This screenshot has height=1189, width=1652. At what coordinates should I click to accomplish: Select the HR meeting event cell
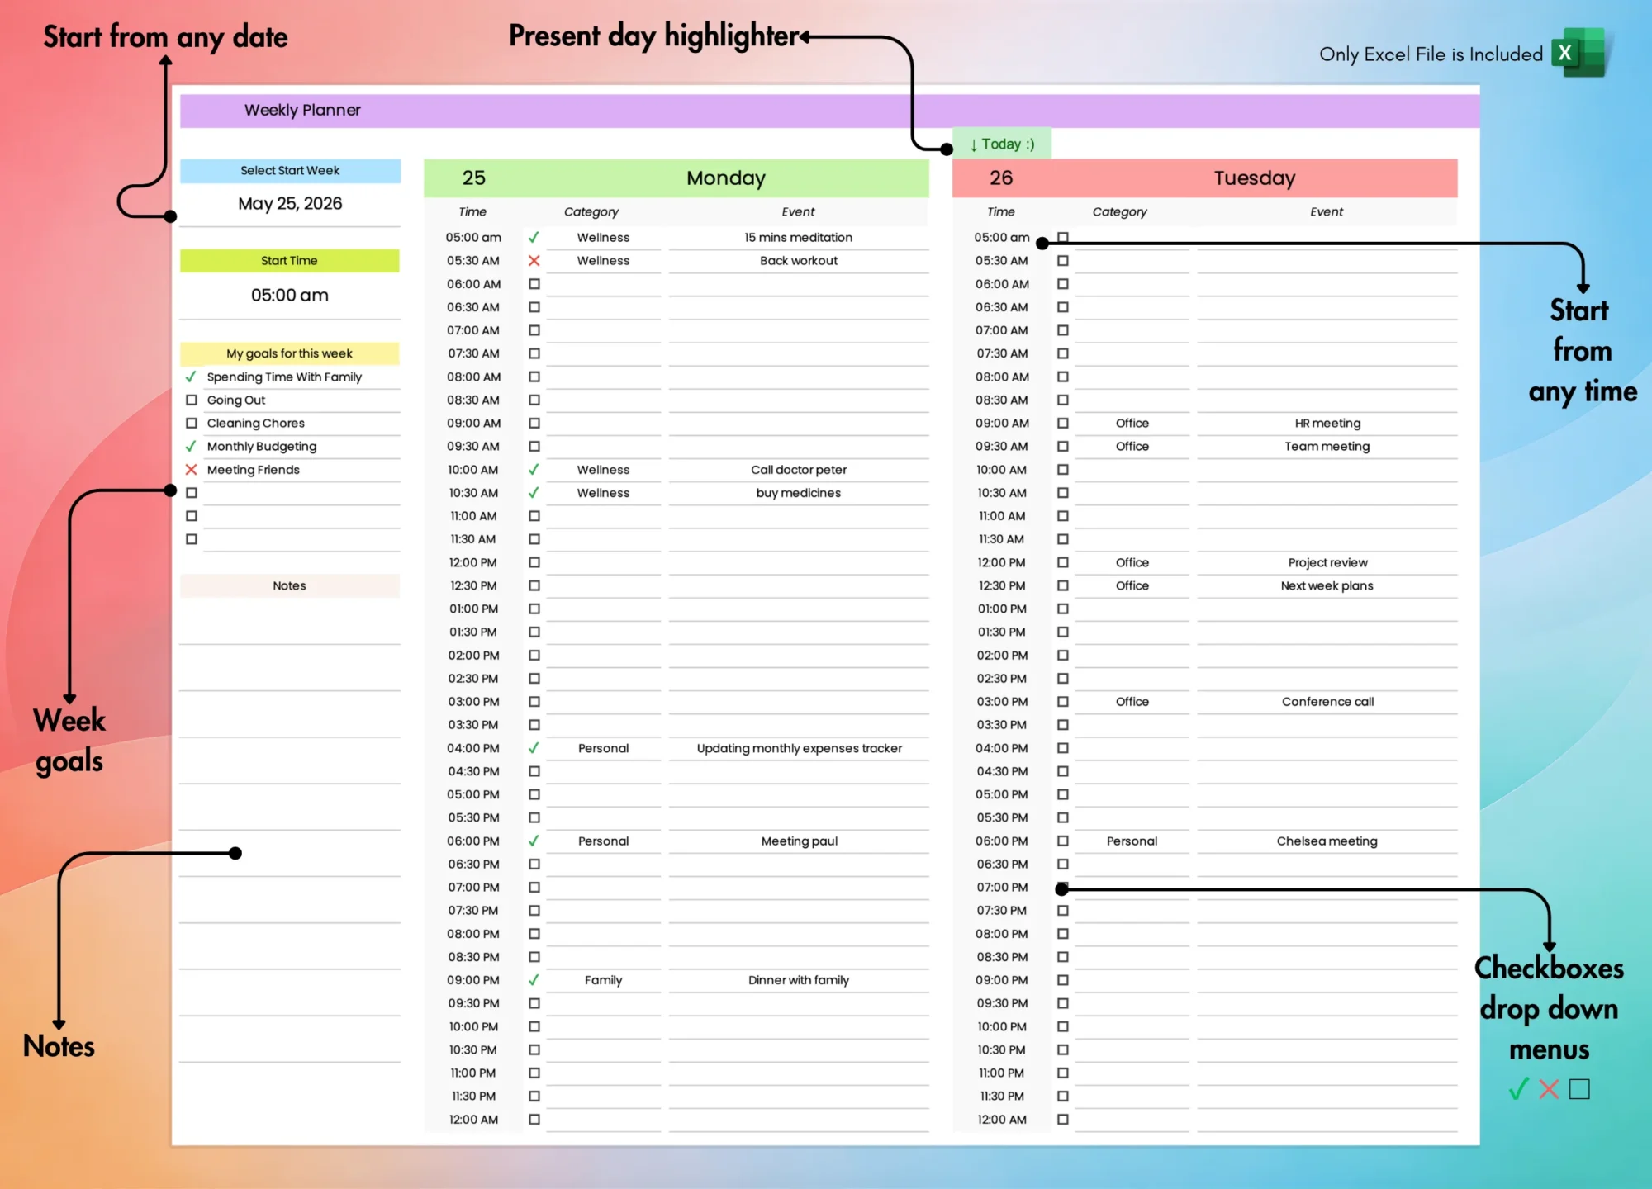tap(1327, 424)
